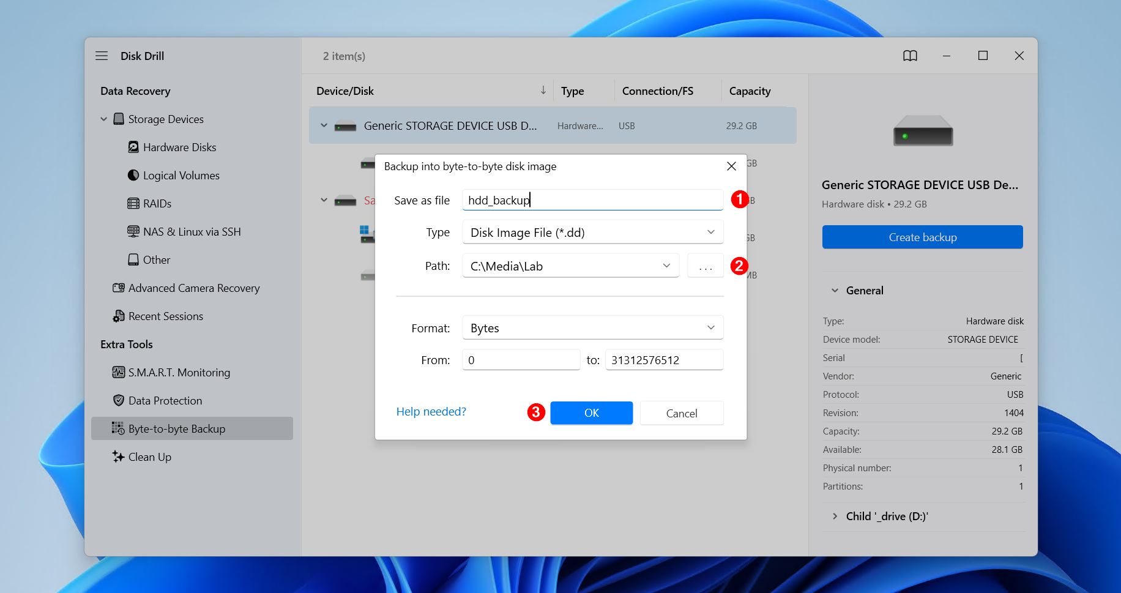Open S.M.A.R.T. Monitoring tool
The image size is (1121, 593).
(179, 373)
